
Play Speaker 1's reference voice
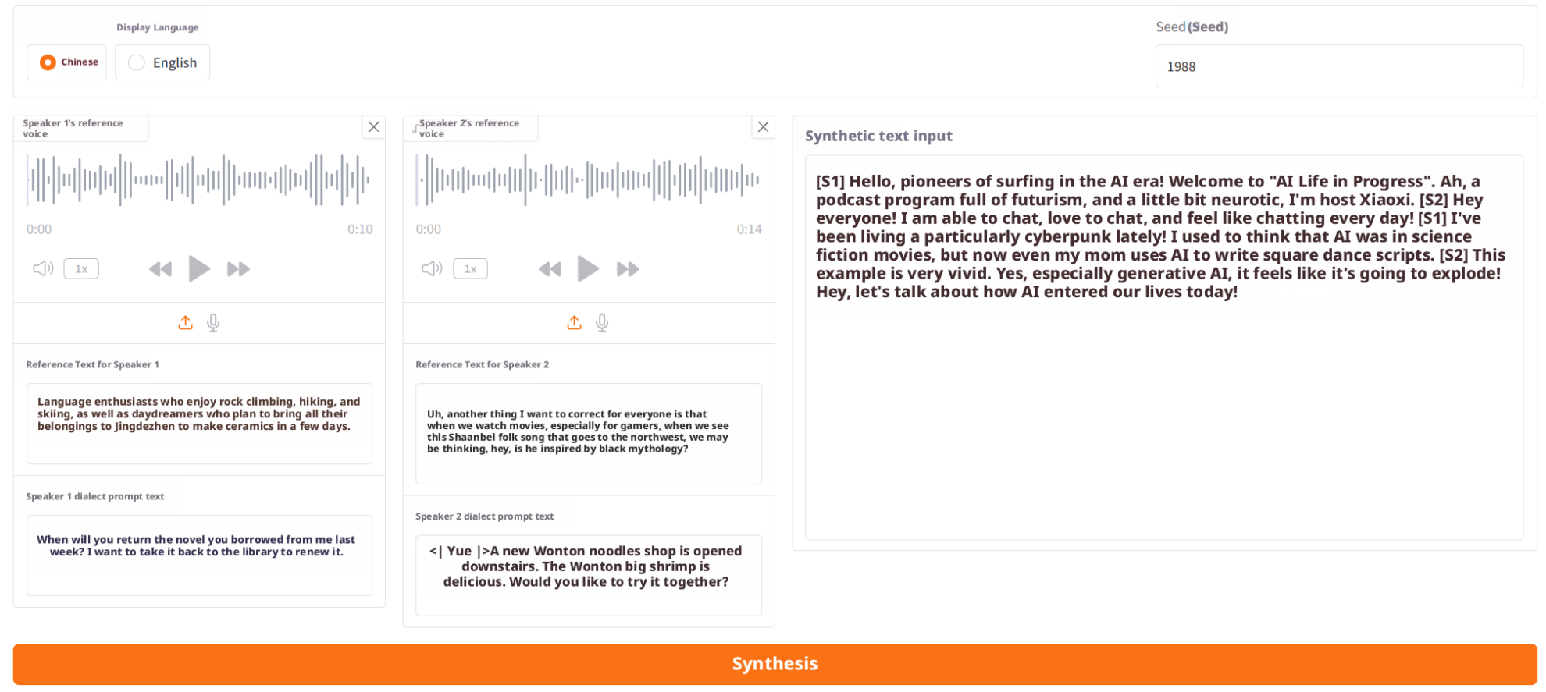pos(199,269)
